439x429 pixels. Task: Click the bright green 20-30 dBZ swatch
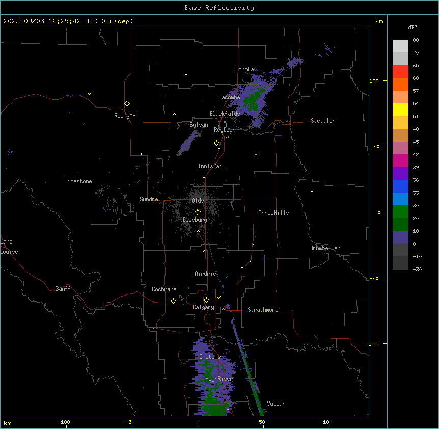pos(400,212)
